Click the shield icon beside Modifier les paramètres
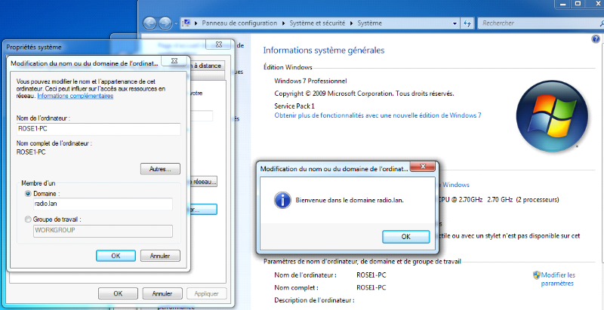This screenshot has width=604, height=310. coord(537,275)
